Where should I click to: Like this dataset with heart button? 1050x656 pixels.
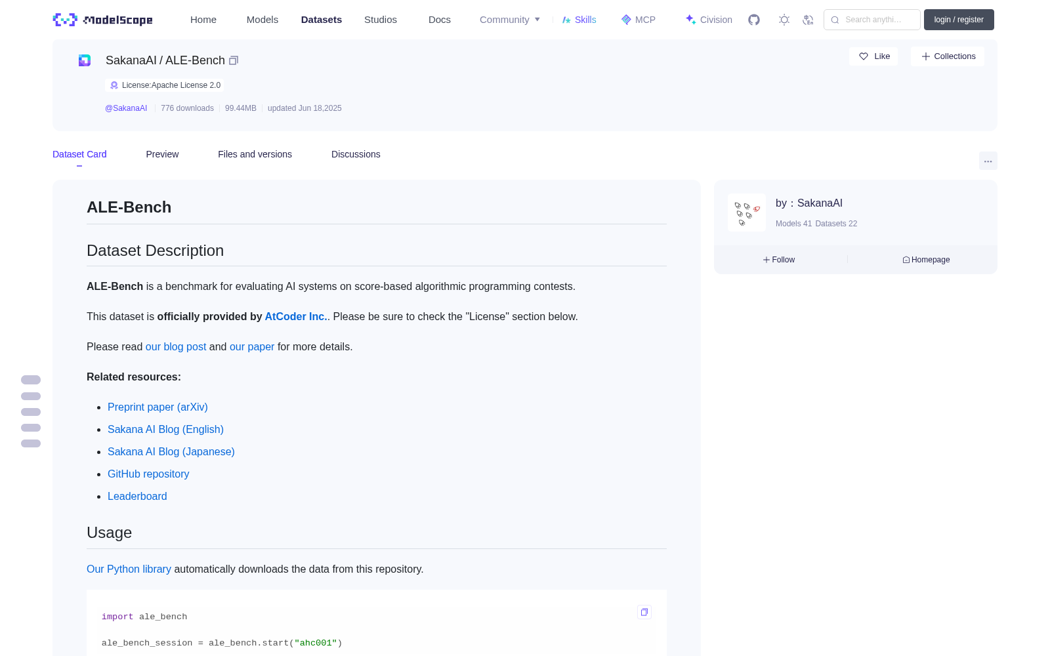click(x=873, y=56)
